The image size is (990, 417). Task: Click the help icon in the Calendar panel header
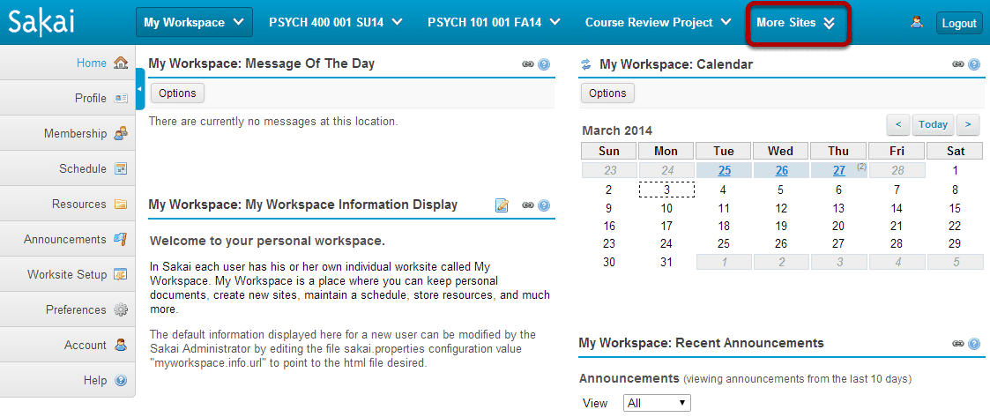click(974, 64)
